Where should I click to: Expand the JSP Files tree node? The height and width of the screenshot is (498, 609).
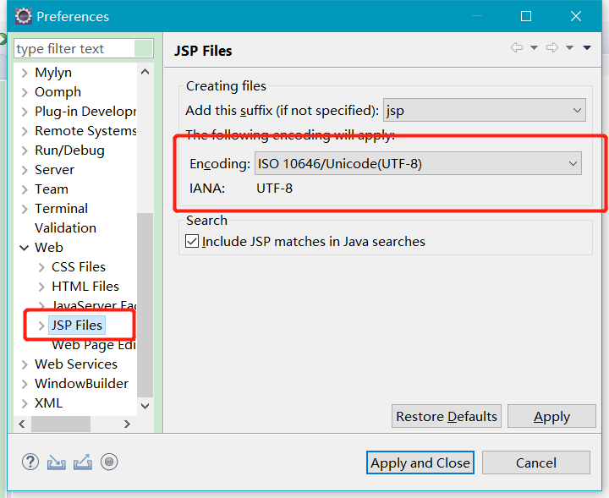(41, 326)
